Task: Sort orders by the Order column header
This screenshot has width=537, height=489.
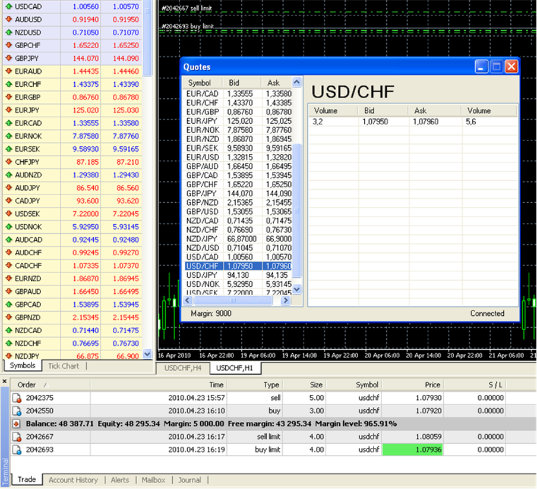Action: pos(27,385)
